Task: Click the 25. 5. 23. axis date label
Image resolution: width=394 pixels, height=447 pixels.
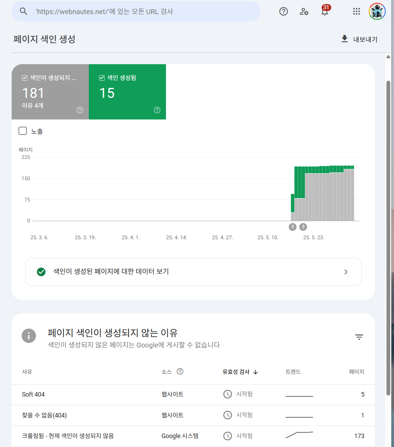Action: (314, 238)
